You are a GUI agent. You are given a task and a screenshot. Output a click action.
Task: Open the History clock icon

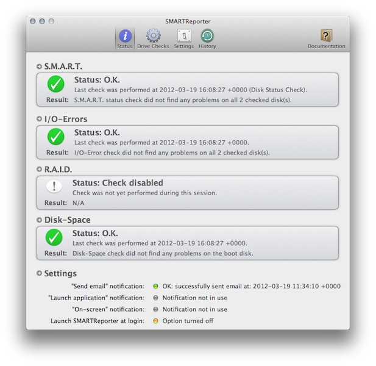coord(207,39)
